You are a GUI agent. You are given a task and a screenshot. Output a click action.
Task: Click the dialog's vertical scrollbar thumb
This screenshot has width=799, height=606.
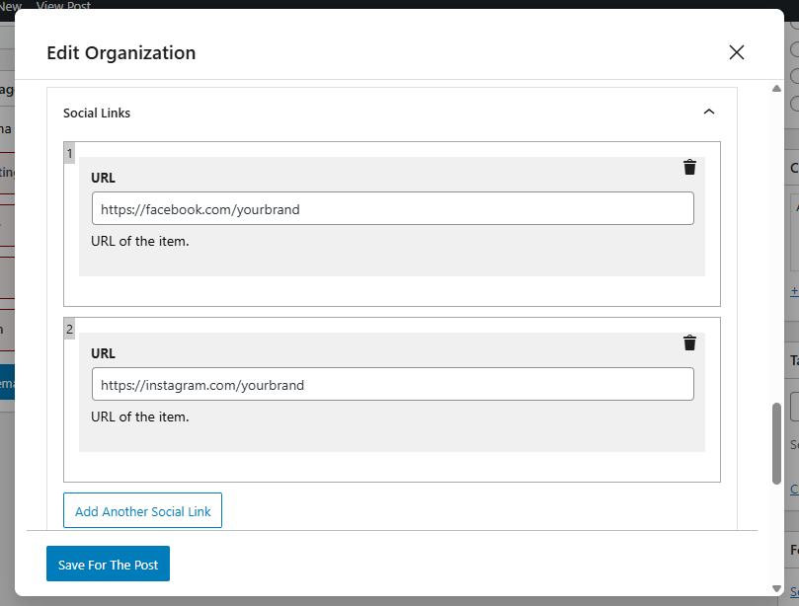tap(776, 442)
